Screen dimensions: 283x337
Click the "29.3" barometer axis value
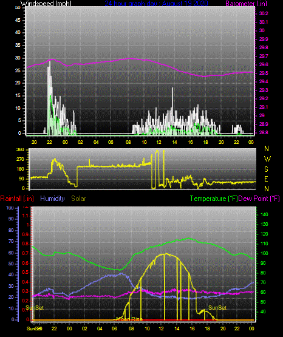264,90
